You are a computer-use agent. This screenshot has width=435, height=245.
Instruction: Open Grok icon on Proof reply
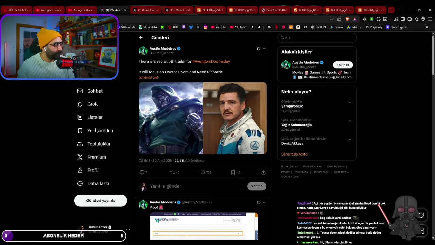click(259, 202)
